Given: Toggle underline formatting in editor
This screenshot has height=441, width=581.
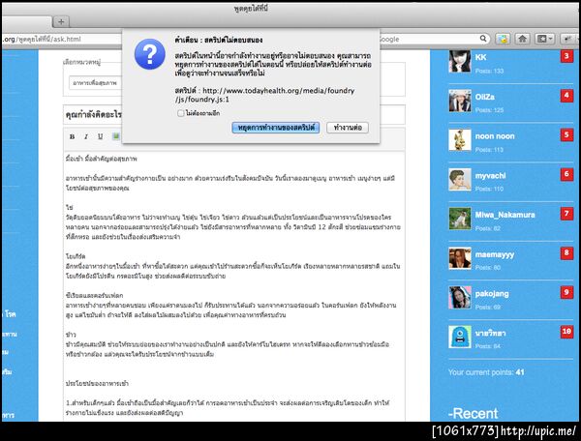Looking at the screenshot, I should pos(100,136).
